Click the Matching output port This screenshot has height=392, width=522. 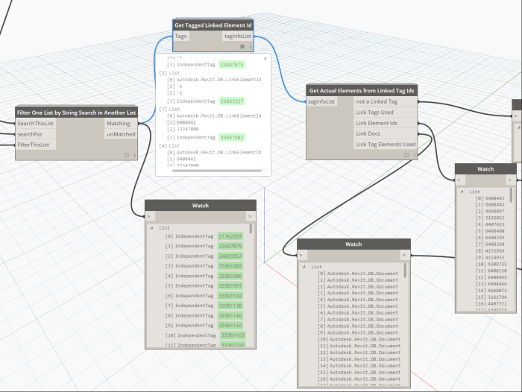coord(118,124)
